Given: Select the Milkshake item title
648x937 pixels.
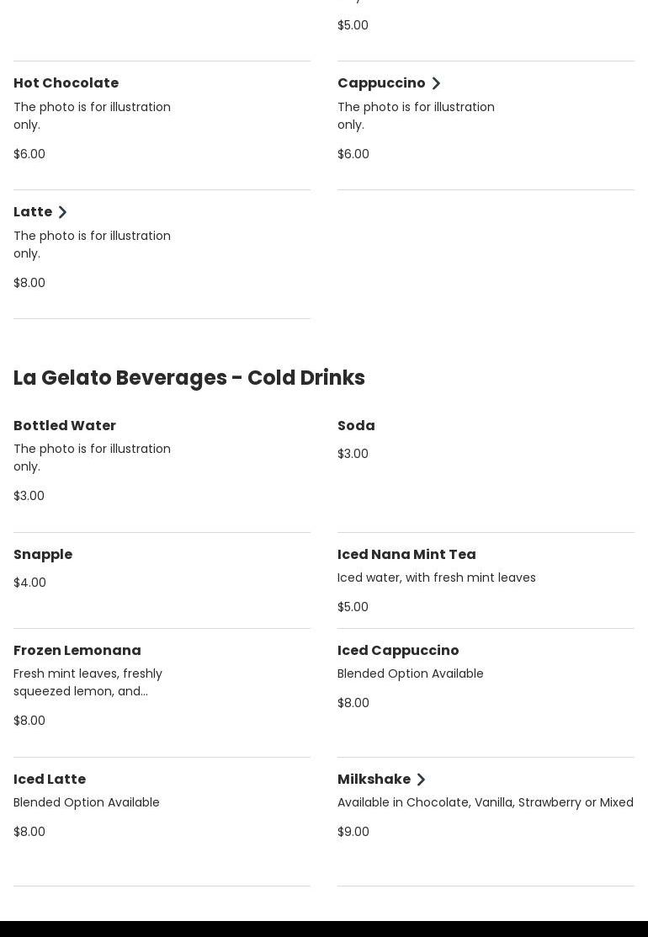Looking at the screenshot, I should pos(374,780).
